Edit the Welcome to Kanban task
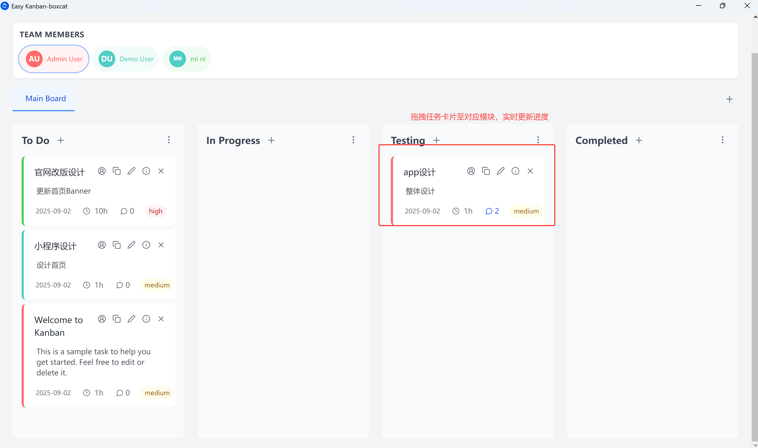Viewport: 758px width, 448px height. click(131, 319)
